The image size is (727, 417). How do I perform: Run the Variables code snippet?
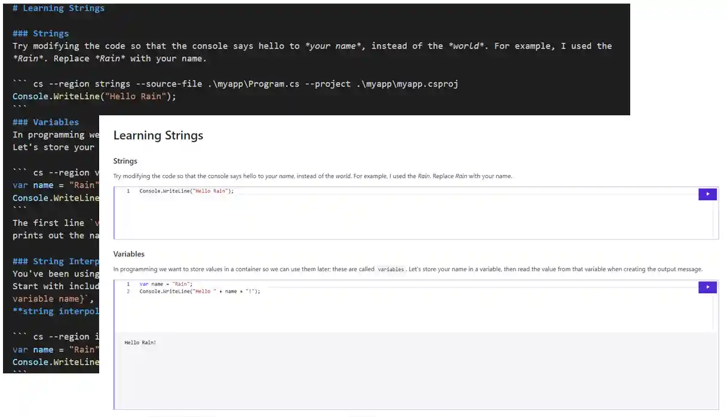coord(707,287)
